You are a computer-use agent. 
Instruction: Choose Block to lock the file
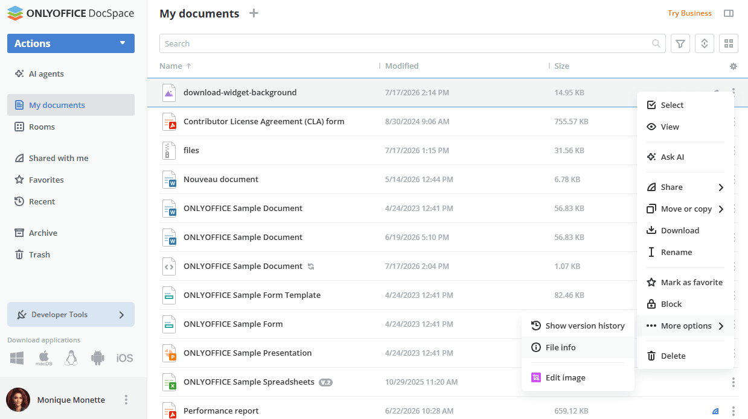tap(685, 304)
